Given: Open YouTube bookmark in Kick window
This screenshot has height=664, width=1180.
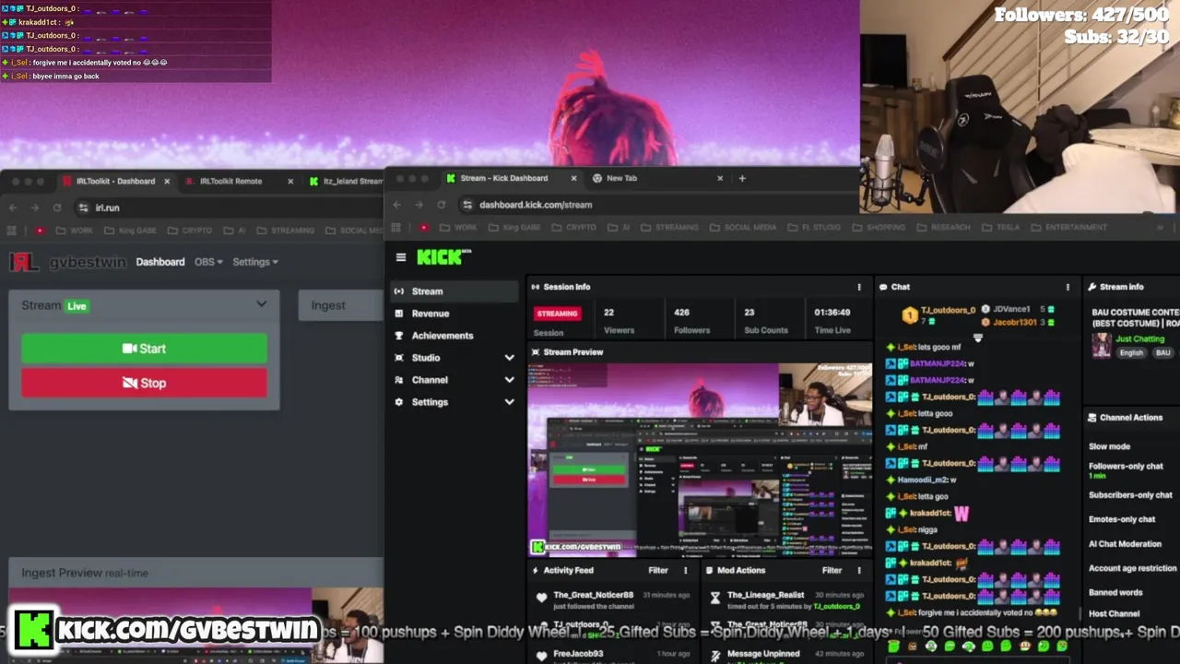Looking at the screenshot, I should [x=423, y=227].
